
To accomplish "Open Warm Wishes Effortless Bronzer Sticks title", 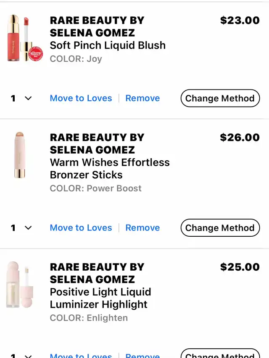I will (110, 169).
